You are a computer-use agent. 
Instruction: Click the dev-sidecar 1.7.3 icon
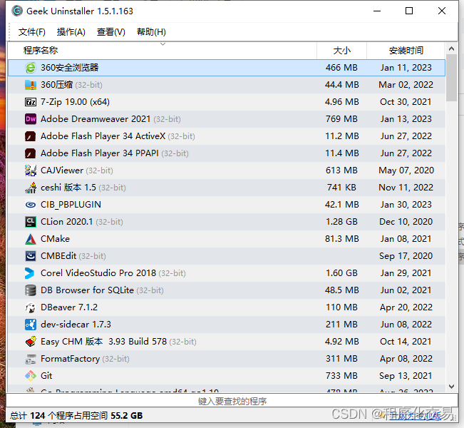(31, 325)
